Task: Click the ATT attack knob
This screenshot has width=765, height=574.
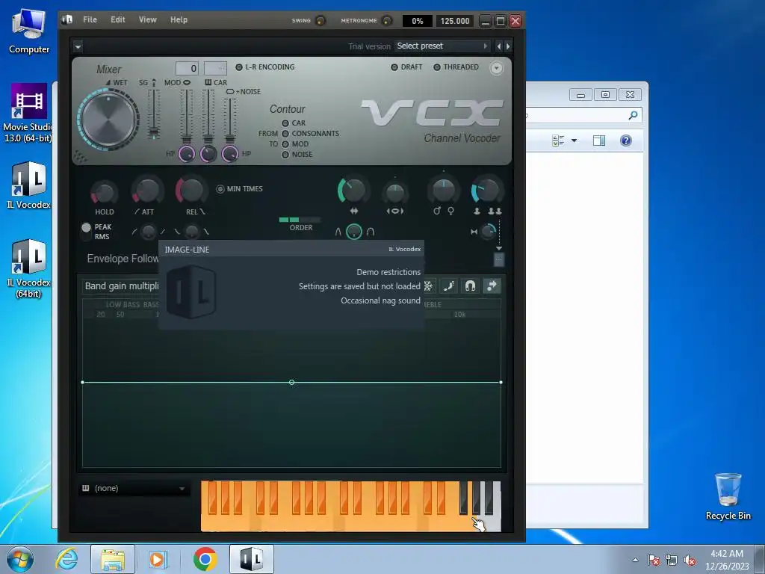Action: pyautogui.click(x=147, y=191)
